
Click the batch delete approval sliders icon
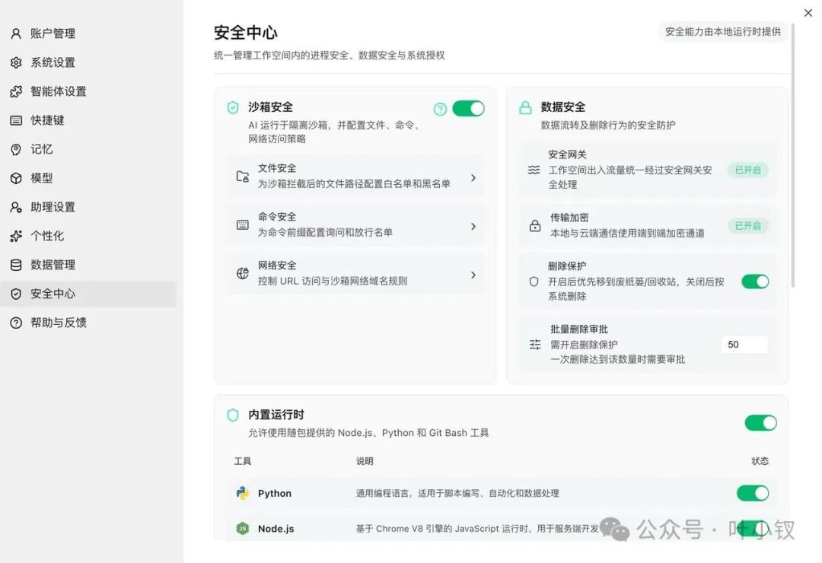(535, 345)
